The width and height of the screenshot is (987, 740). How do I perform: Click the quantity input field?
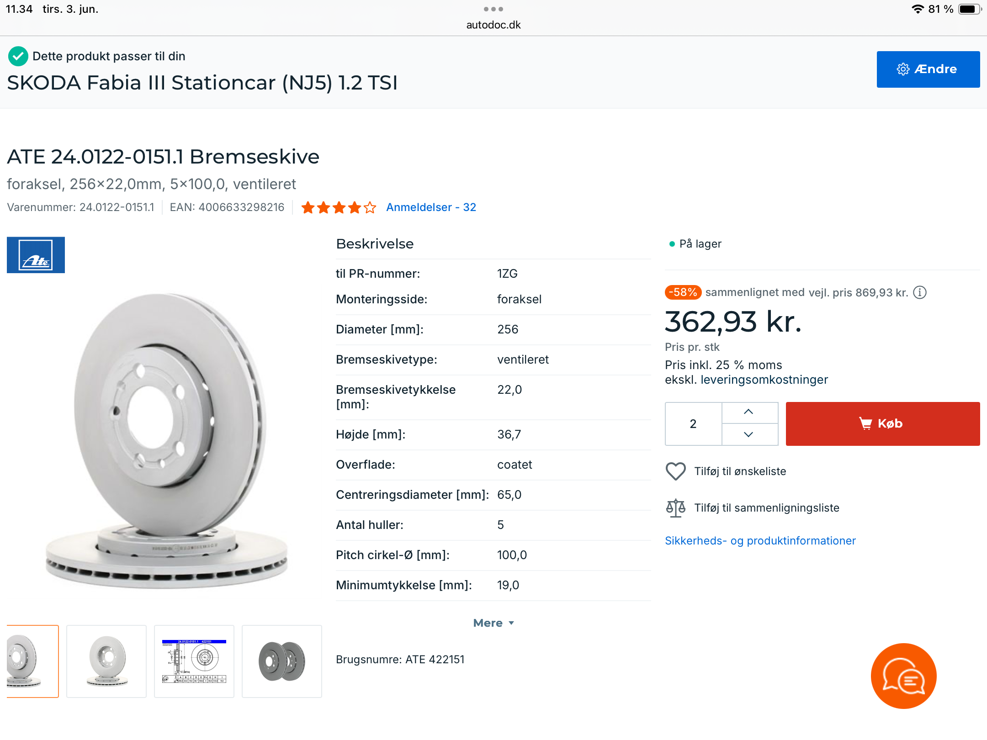point(693,424)
